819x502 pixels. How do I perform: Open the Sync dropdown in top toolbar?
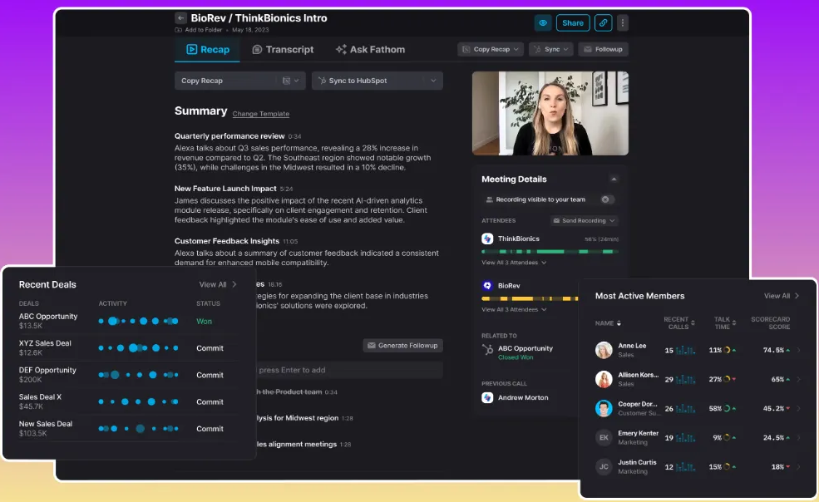pos(550,49)
